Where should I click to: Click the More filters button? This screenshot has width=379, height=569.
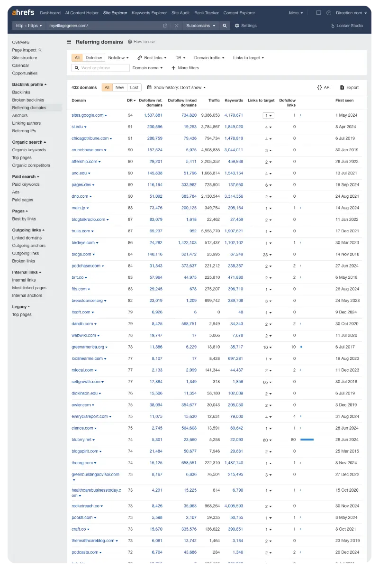tap(185, 68)
